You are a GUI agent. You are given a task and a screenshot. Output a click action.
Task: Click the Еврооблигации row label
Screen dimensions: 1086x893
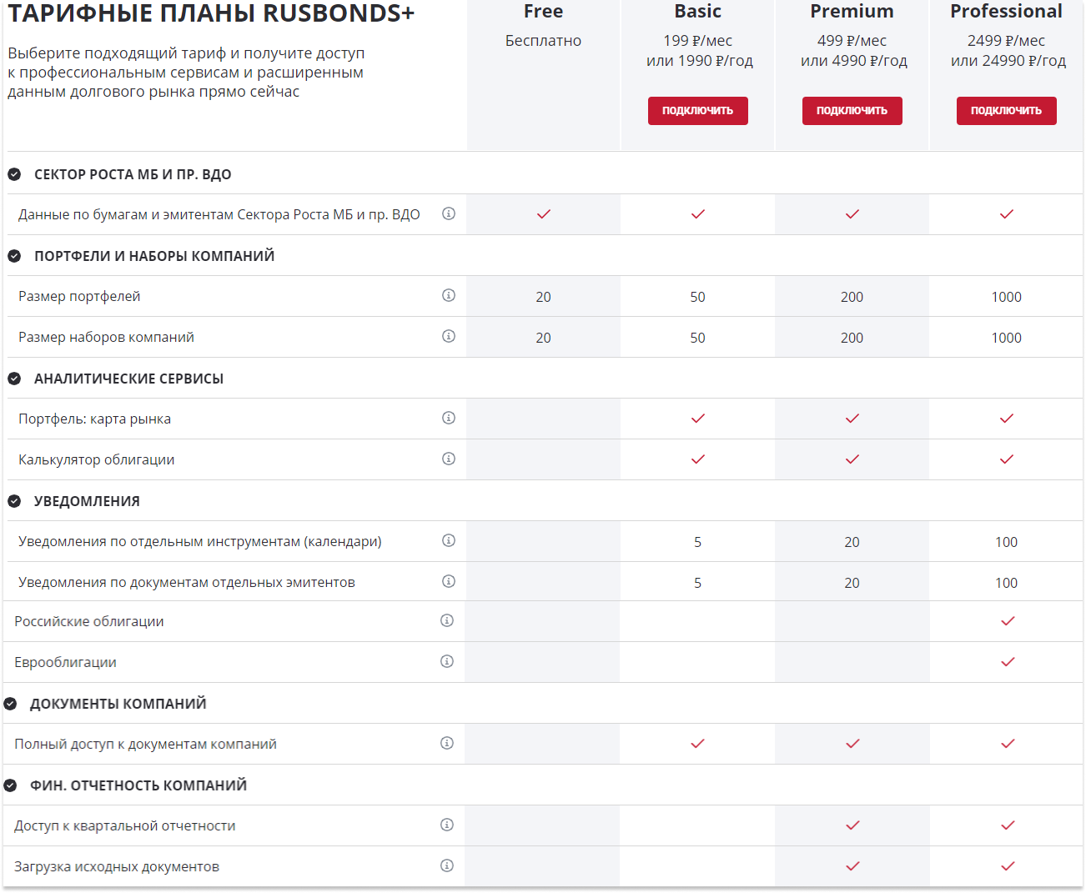coord(65,663)
